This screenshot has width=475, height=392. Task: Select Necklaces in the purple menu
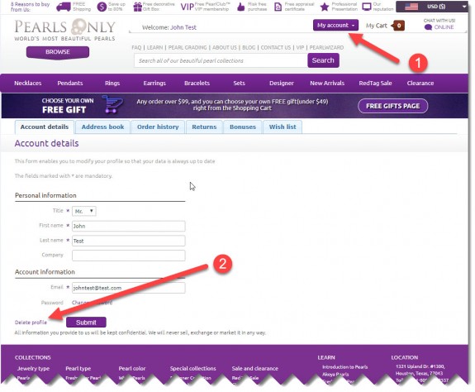point(28,83)
